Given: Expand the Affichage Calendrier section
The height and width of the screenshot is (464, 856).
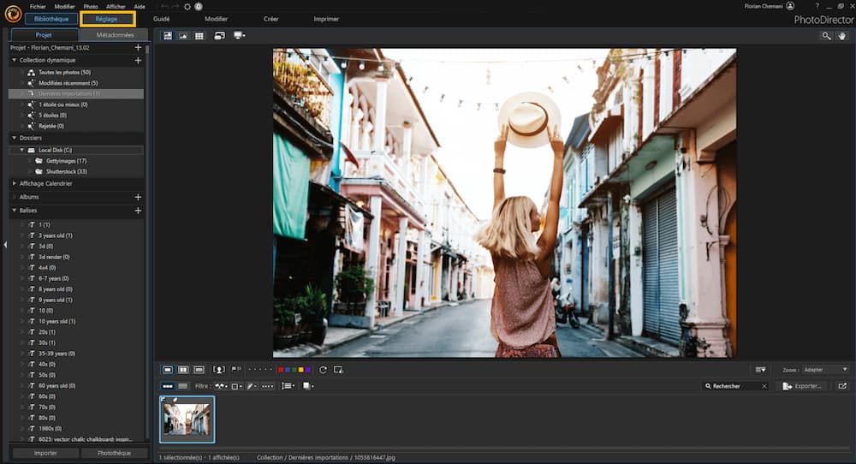Looking at the screenshot, I should coord(15,183).
